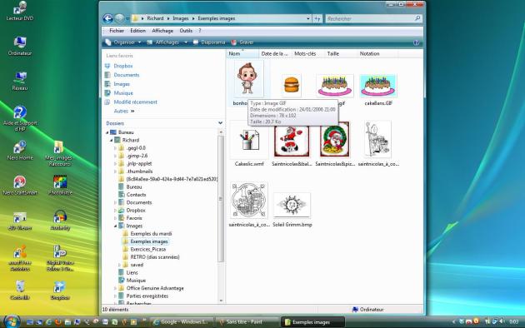Open the Outils menu
This screenshot has width=525, height=328.
tap(186, 31)
